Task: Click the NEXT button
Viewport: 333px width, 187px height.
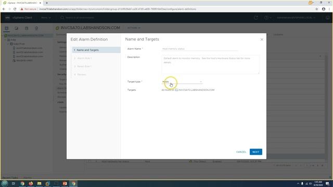Action: pyautogui.click(x=255, y=152)
